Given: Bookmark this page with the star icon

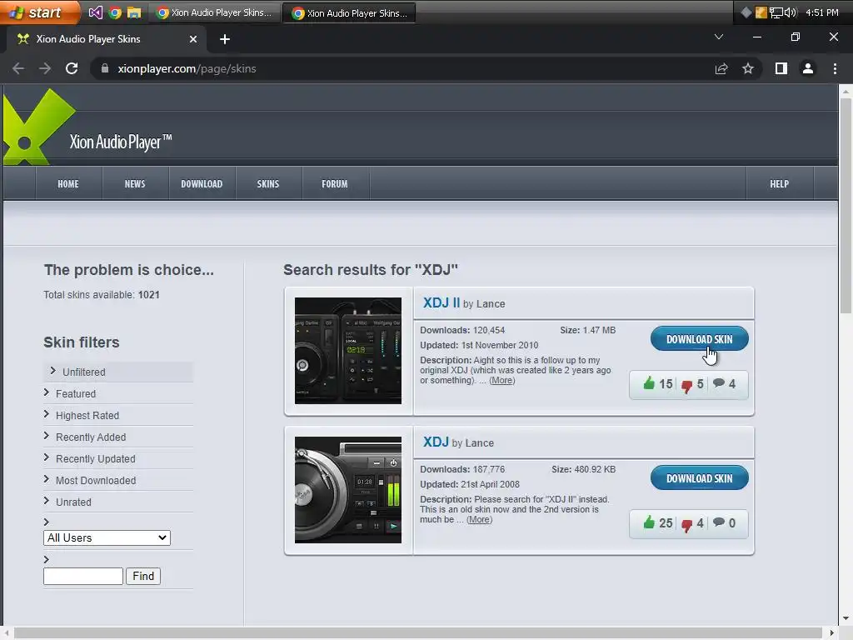Looking at the screenshot, I should [x=748, y=68].
